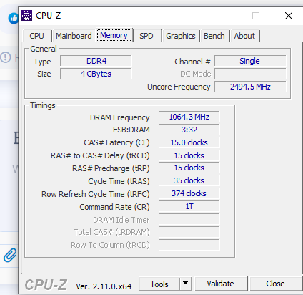
Task: Click DRAM Frequency value 1064.3 MHz
Action: (189, 117)
